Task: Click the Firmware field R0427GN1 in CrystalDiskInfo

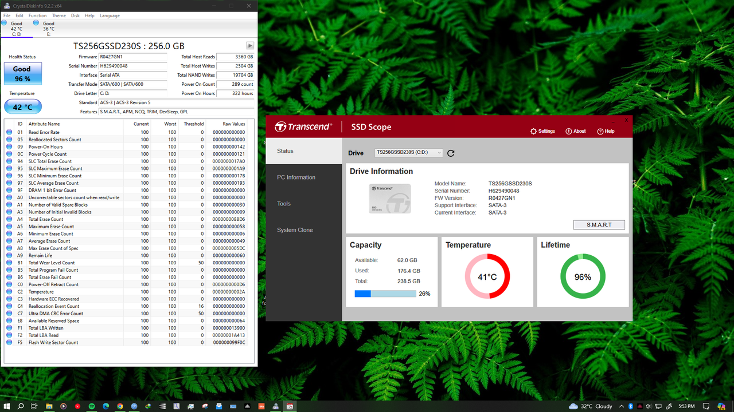Action: tap(132, 57)
